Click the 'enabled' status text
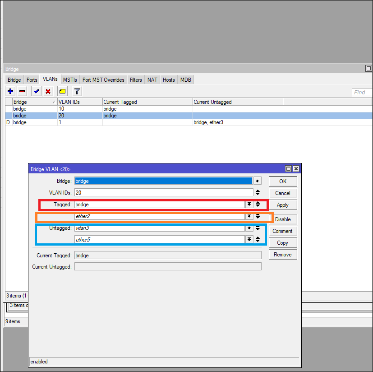This screenshot has height=372, width=373. (x=39, y=362)
